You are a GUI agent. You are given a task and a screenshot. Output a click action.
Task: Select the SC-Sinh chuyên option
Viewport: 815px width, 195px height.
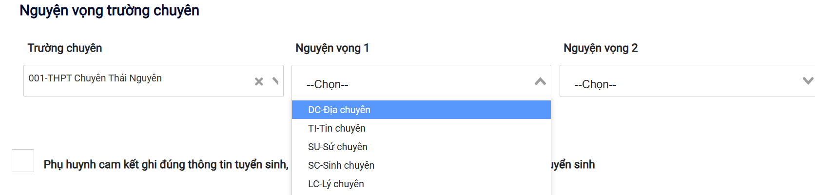(x=341, y=166)
